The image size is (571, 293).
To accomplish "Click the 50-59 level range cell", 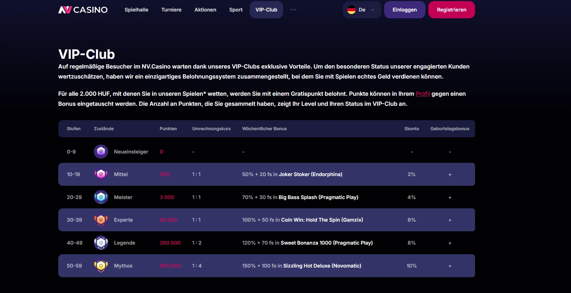I will click(x=74, y=266).
